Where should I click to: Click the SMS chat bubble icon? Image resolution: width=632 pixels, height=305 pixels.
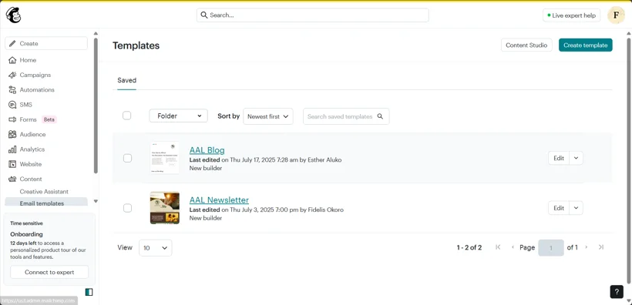click(12, 105)
